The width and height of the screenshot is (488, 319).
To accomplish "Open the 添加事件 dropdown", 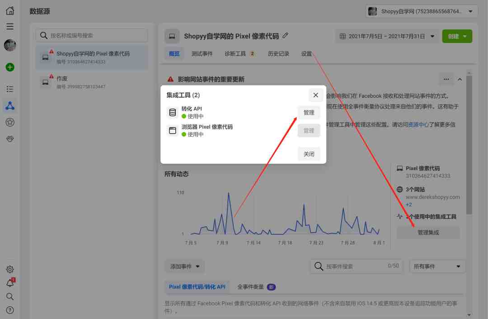I will tap(184, 267).
